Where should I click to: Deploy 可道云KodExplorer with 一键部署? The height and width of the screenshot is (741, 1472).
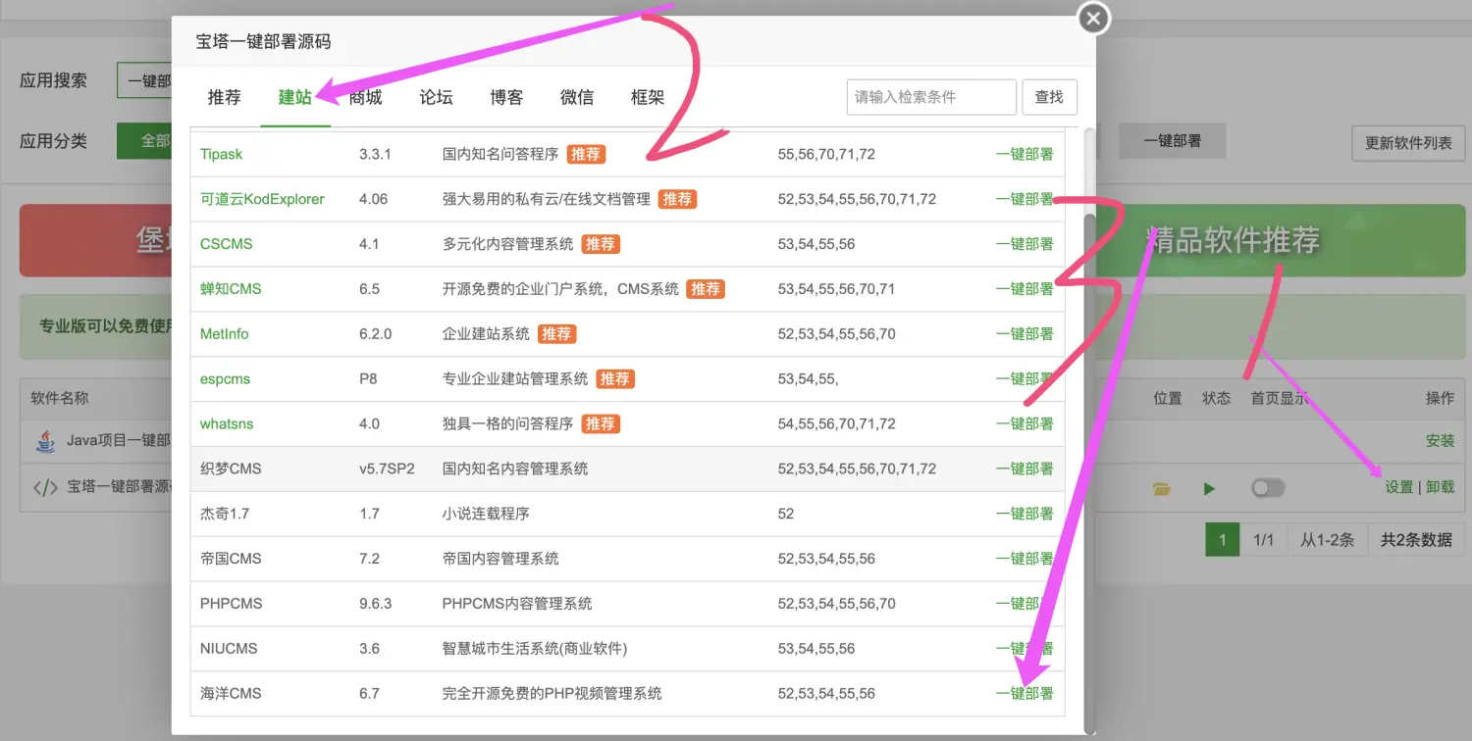(1025, 199)
